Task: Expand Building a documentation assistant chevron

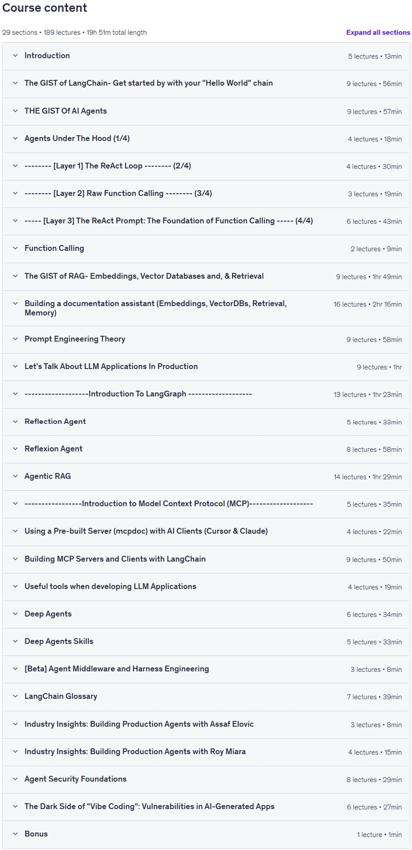Action: pos(15,303)
